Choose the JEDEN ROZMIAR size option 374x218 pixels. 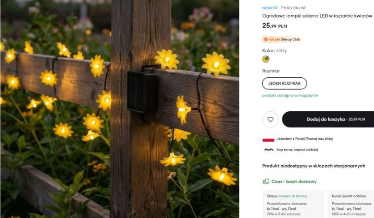tap(284, 83)
